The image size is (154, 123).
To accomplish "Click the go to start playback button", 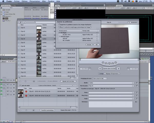I will click(103, 63).
